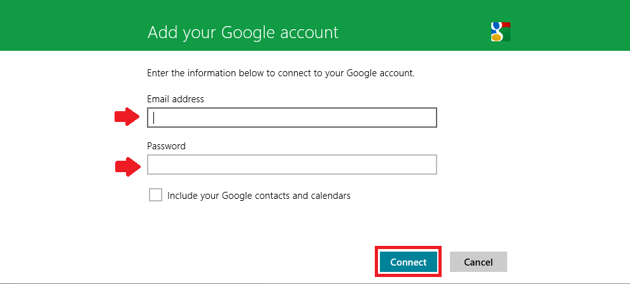Select the empty Password entry box
The width and height of the screenshot is (630, 284).
coord(291,165)
